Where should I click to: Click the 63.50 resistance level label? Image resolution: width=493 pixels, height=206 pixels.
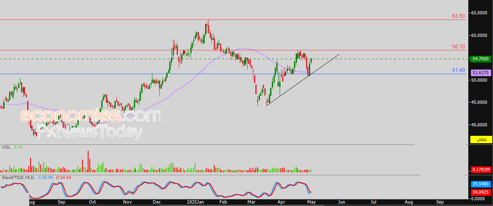coord(458,16)
